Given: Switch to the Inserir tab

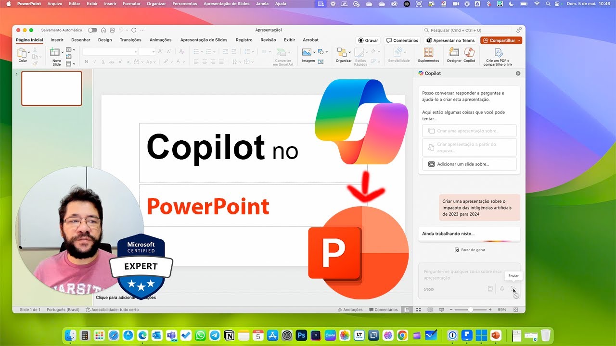Looking at the screenshot, I should coord(57,40).
